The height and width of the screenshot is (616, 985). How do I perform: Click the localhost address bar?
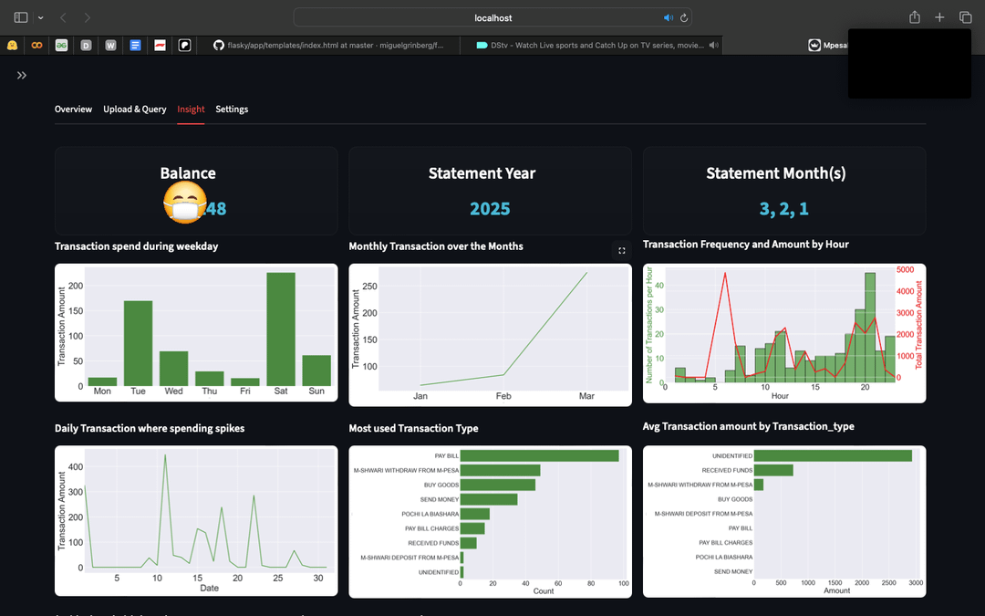tap(493, 17)
